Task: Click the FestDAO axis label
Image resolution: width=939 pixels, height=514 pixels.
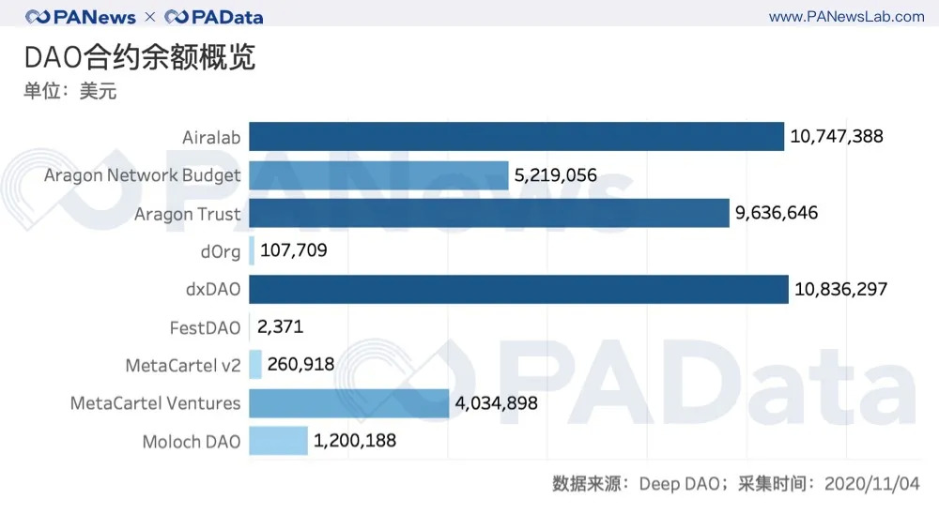Action: [206, 327]
